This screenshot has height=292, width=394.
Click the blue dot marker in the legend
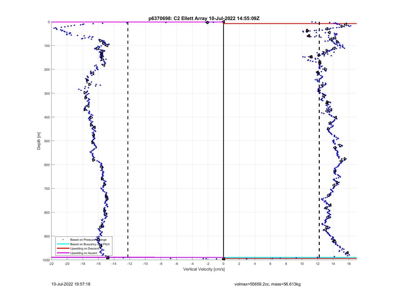point(63,239)
